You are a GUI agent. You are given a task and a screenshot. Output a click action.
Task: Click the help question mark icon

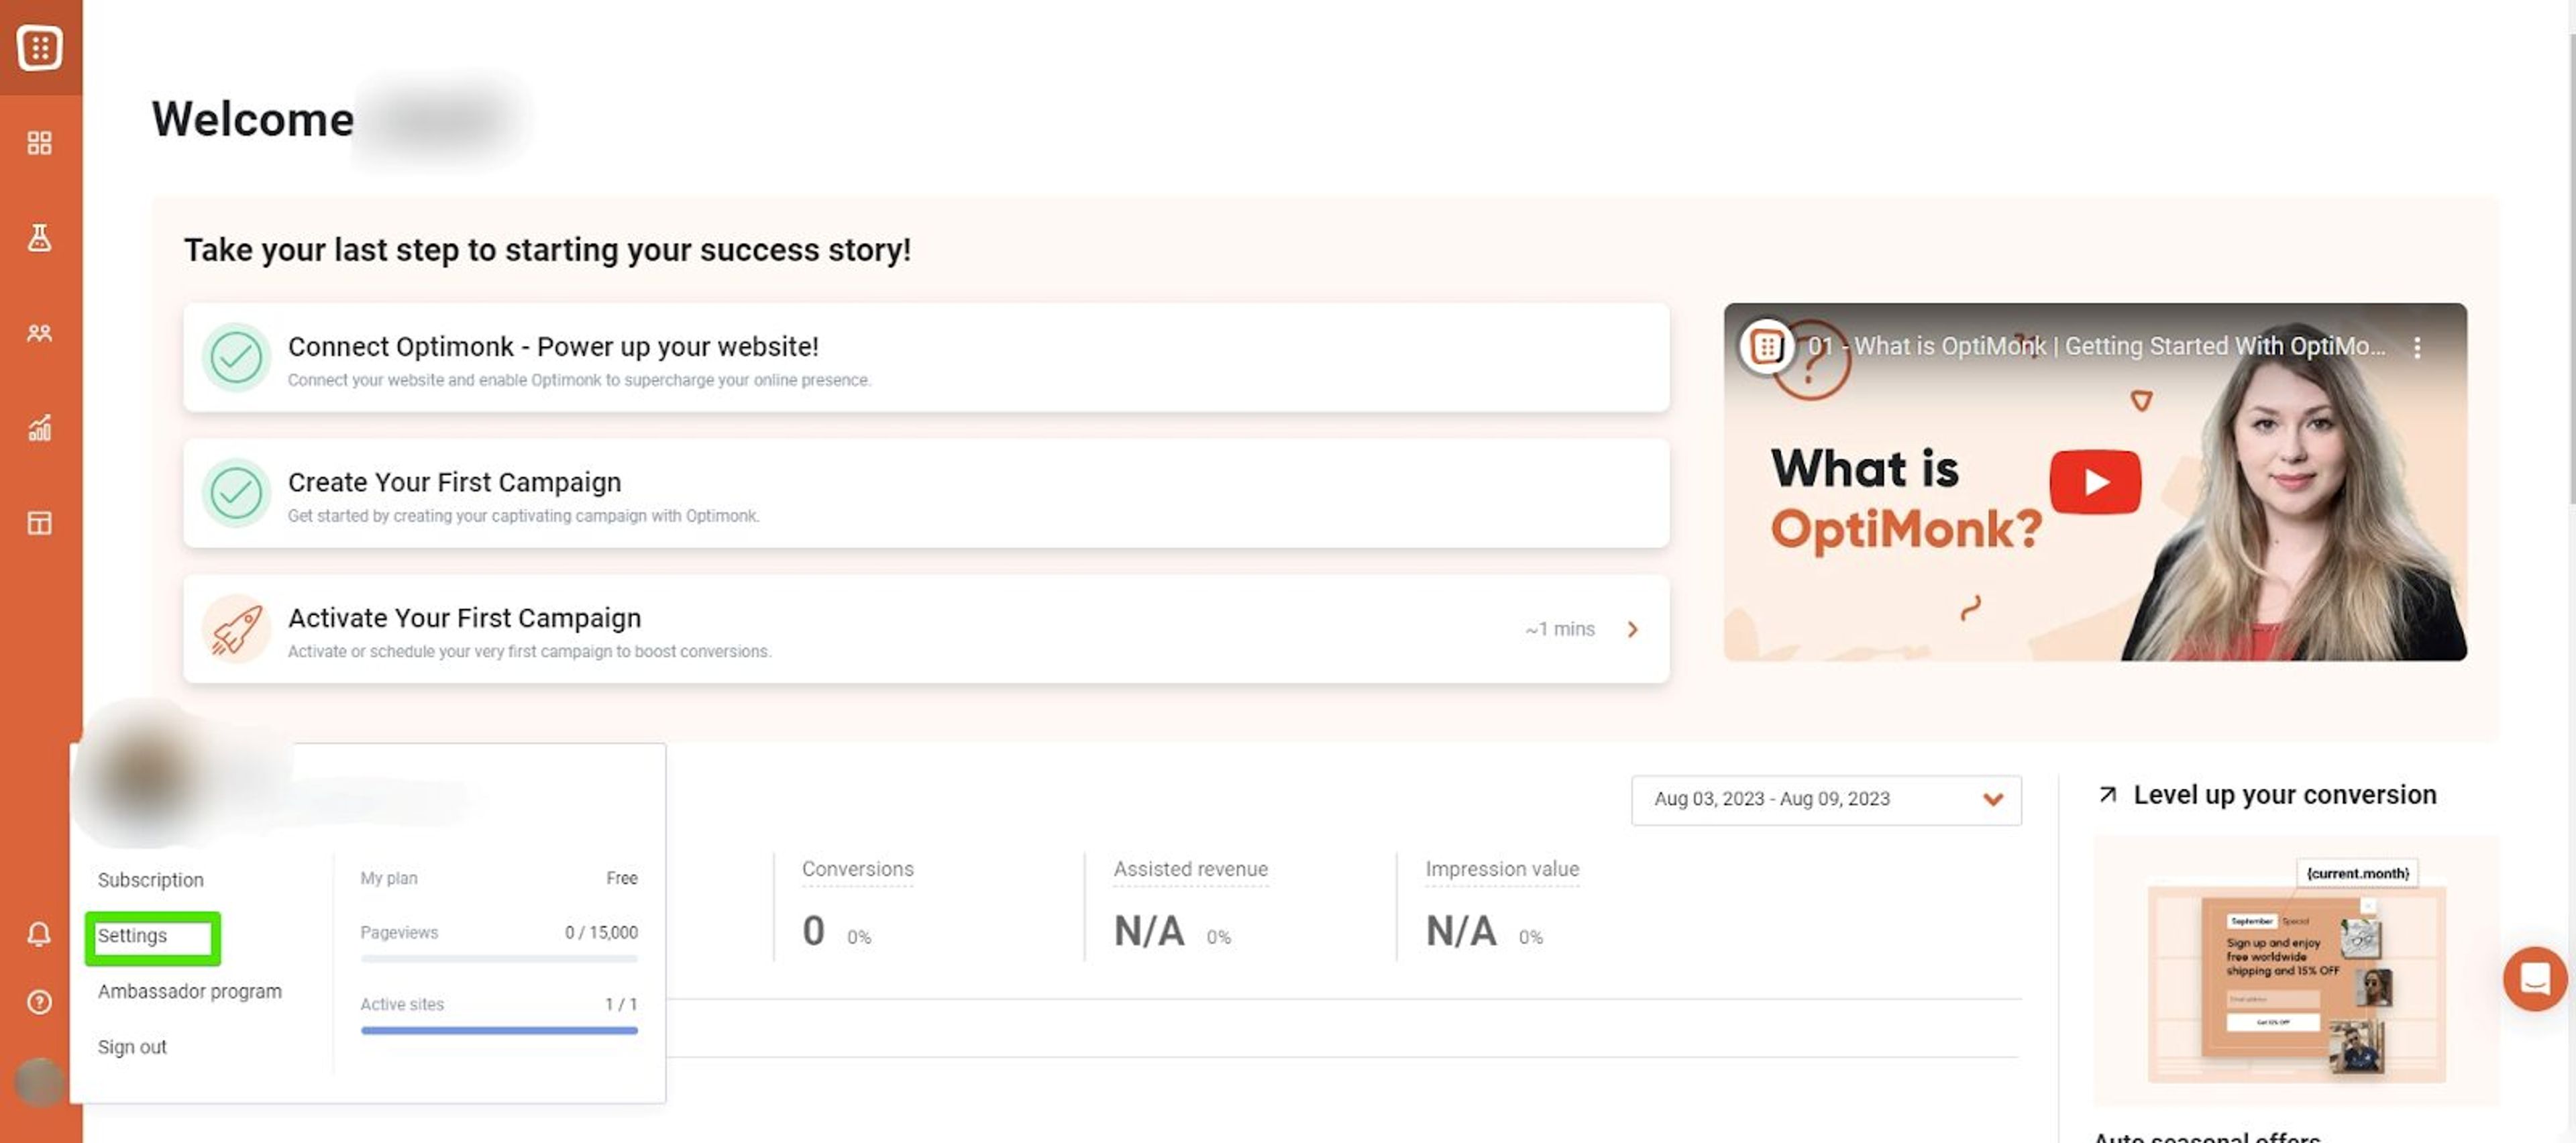40,1001
